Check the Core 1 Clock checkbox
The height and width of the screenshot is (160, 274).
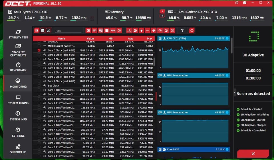point(39,55)
